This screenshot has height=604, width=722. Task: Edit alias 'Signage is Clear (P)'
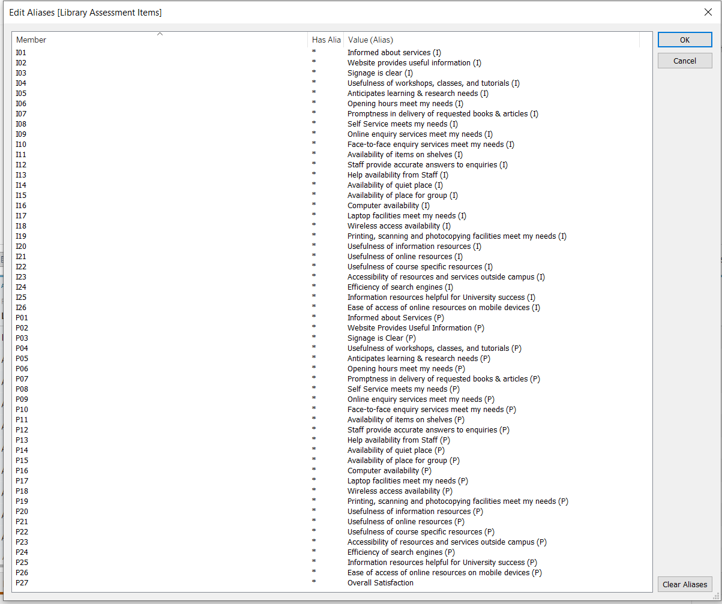(x=382, y=338)
